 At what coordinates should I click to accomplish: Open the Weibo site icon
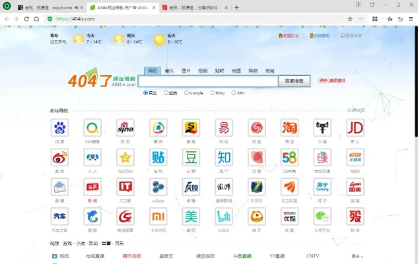point(60,158)
